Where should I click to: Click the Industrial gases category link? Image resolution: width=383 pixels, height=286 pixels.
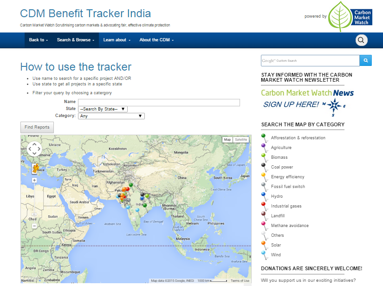(286, 206)
